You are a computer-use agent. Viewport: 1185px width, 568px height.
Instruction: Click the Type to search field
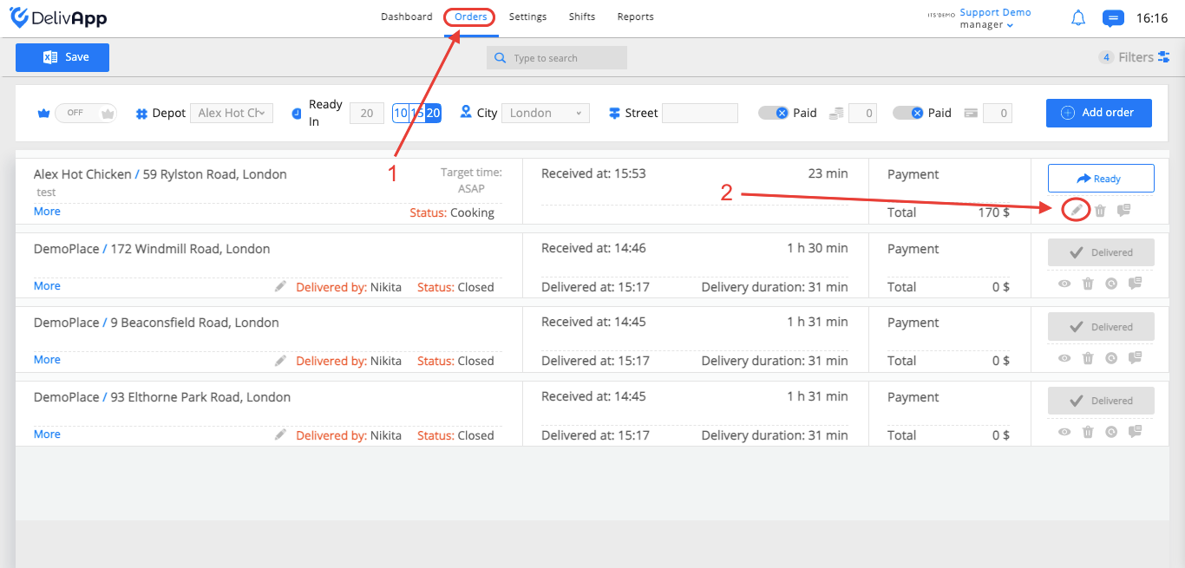point(557,58)
